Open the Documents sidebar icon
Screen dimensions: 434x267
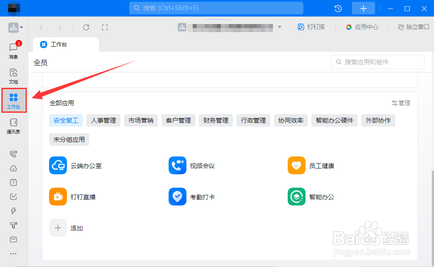[13, 76]
